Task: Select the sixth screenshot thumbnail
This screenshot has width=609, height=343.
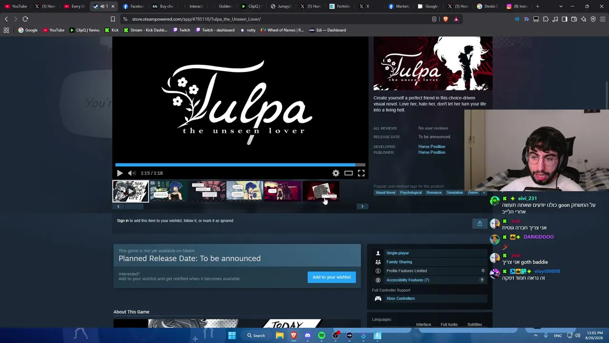Action: pyautogui.click(x=321, y=192)
